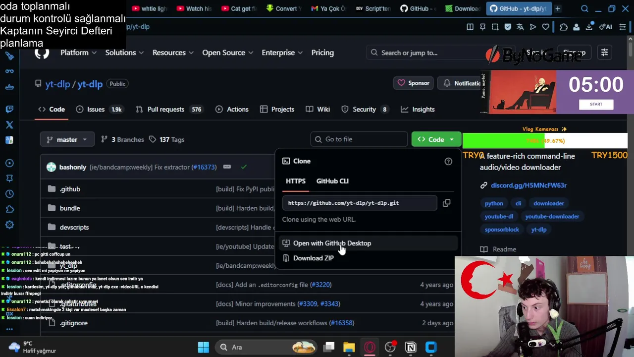The image size is (634, 357).
Task: Open the devscripts folder
Action: [x=74, y=228]
